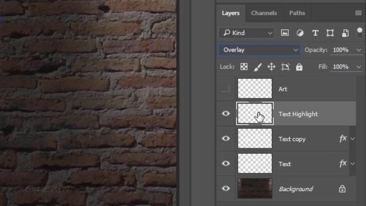Select the Background layer name

pyautogui.click(x=296, y=189)
